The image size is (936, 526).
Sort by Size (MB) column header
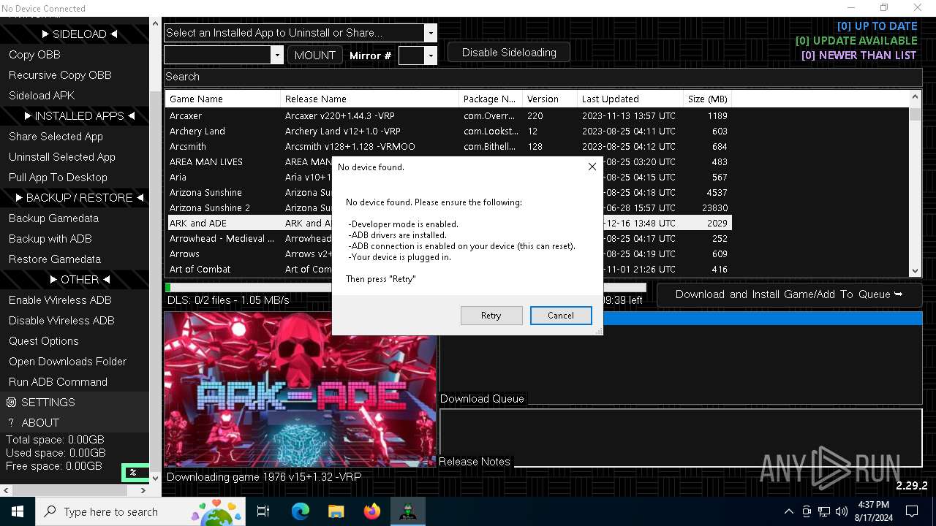707,99
